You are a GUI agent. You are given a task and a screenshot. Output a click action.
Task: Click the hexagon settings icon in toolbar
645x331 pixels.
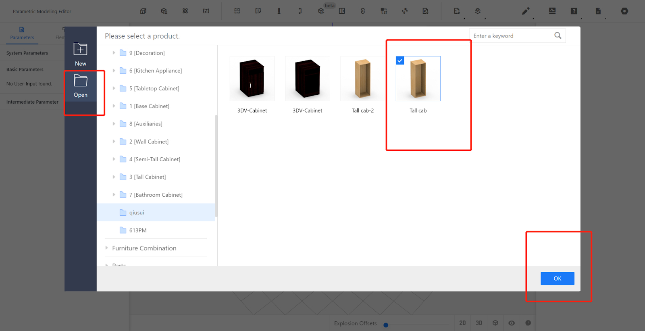624,11
